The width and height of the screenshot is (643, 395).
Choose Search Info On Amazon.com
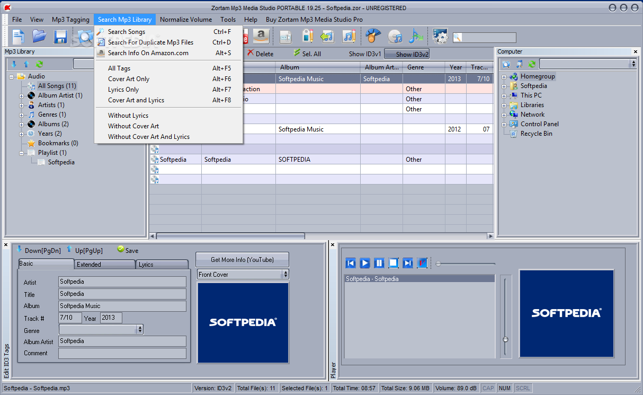pyautogui.click(x=168, y=53)
